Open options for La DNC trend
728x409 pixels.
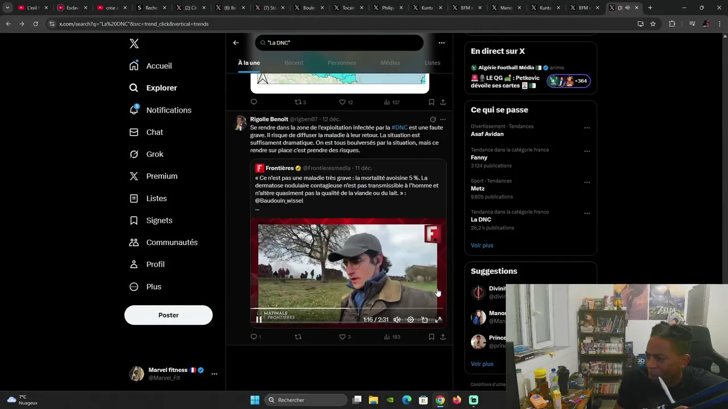587,214
